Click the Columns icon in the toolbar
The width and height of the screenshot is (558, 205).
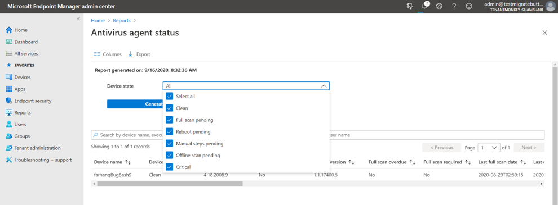(96, 54)
